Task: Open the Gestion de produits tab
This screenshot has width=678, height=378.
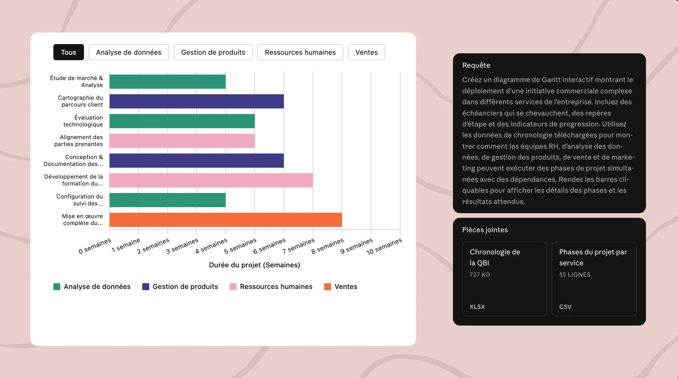Action: (x=213, y=52)
